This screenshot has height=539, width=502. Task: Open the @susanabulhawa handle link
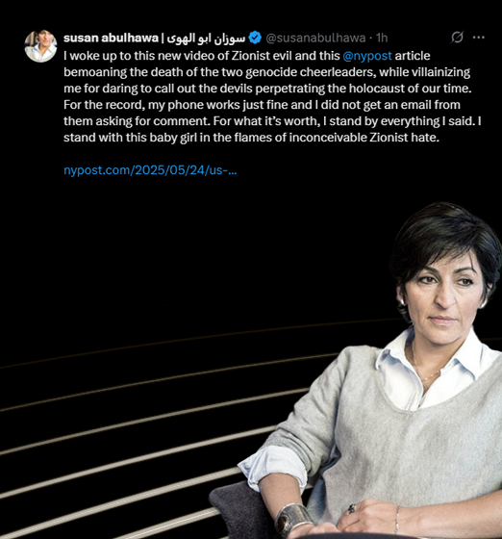(x=315, y=38)
